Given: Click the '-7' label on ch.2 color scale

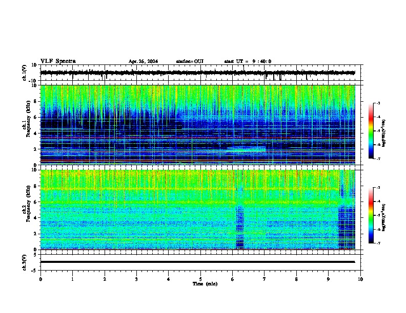Looking at the screenshot, I should point(378,243).
